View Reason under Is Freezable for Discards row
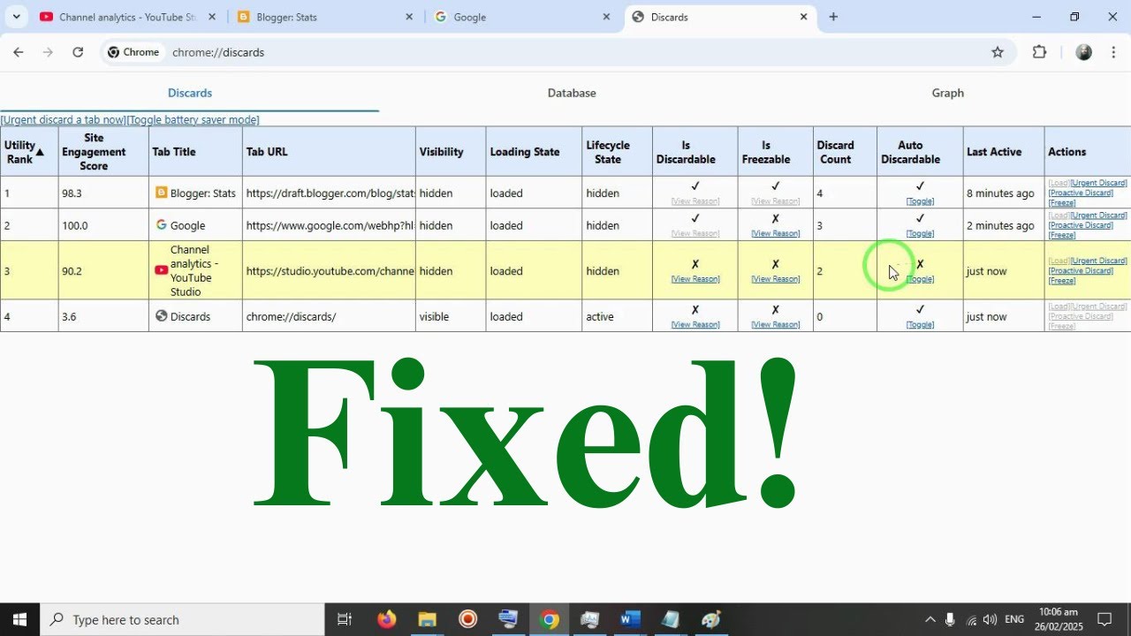The height and width of the screenshot is (636, 1131). click(x=775, y=325)
